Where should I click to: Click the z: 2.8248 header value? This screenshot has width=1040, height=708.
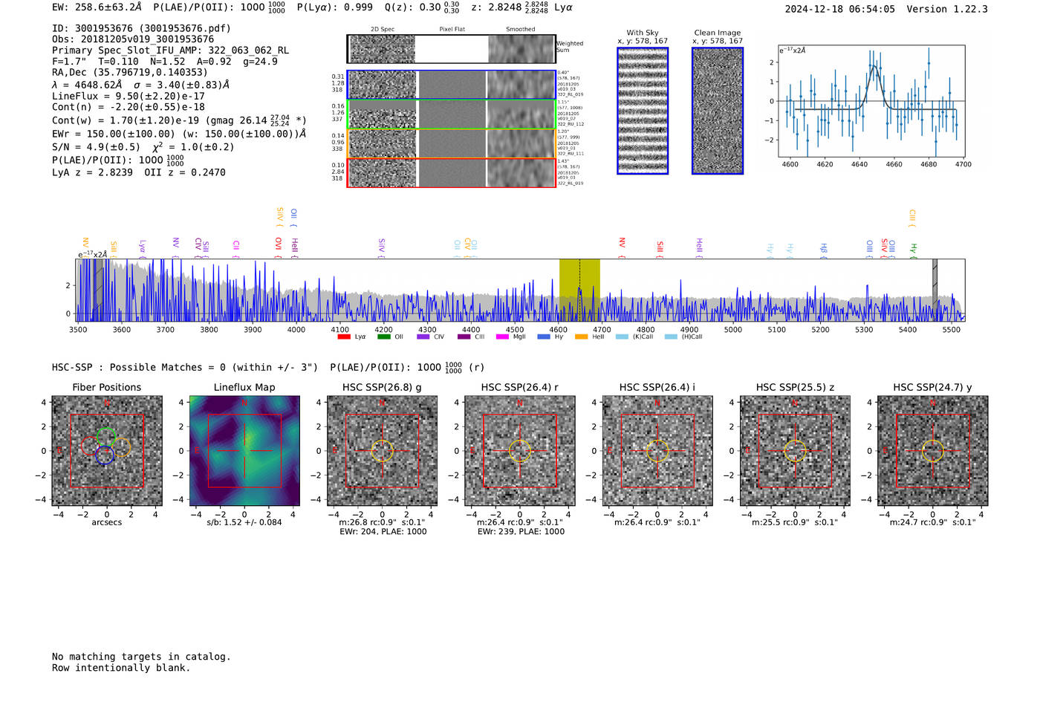click(x=496, y=7)
